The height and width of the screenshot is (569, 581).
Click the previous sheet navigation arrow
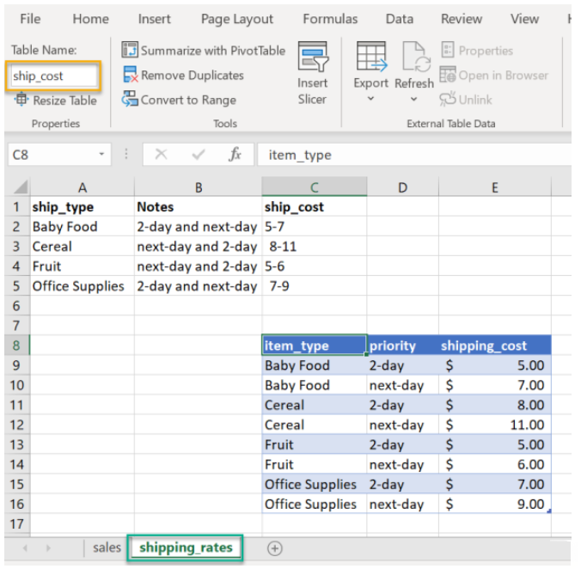tap(25, 548)
